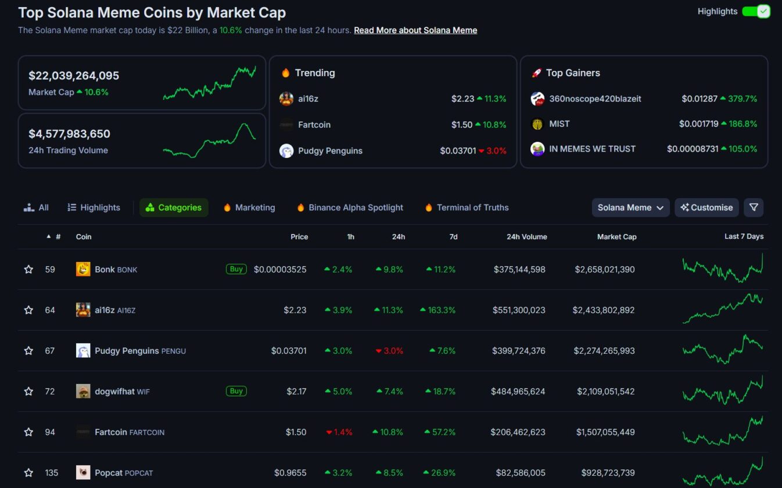782x488 pixels.
Task: Toggle the Highlights switch off
Action: click(x=756, y=11)
